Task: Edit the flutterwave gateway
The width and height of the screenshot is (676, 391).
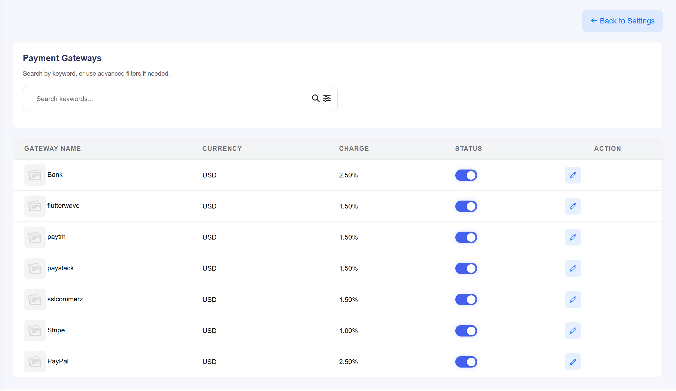Action: (573, 206)
